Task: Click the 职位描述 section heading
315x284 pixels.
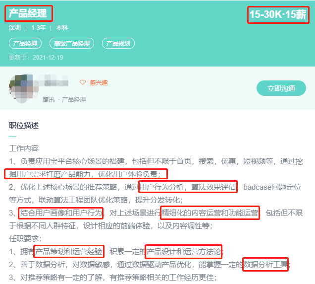Action: (x=24, y=125)
